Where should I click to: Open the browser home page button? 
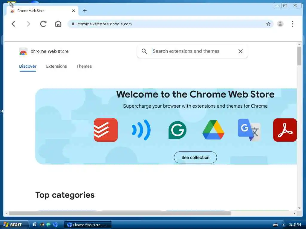point(58,24)
